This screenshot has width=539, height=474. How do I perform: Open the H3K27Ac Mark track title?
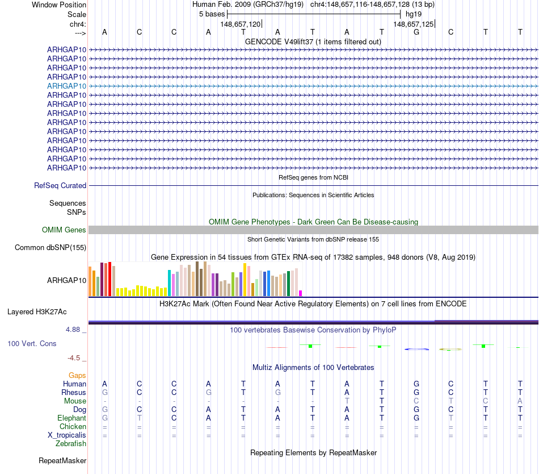click(313, 304)
